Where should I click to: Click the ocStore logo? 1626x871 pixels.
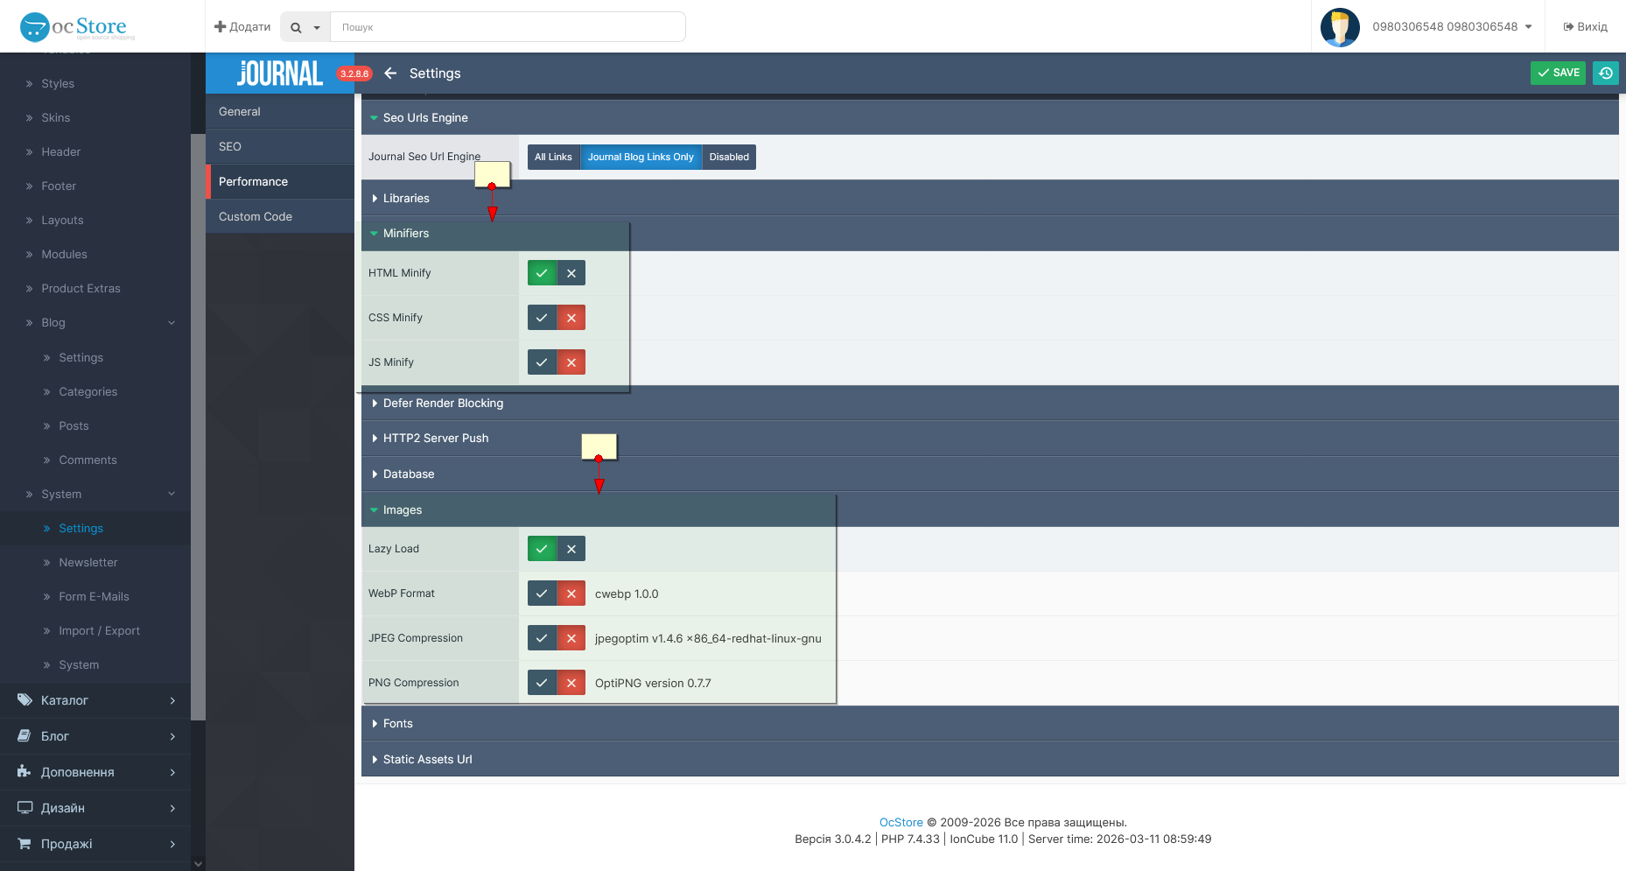click(x=77, y=26)
